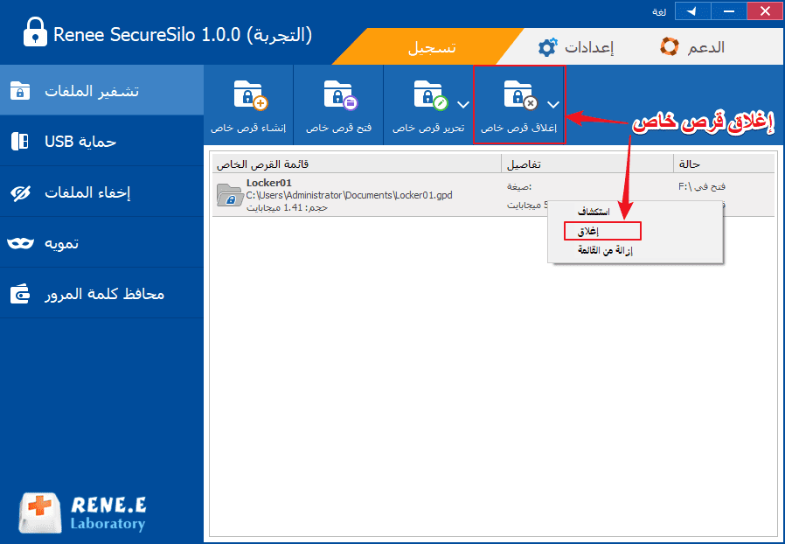Screen dimensions: 785x544
Task: Click the حالة column header
Action: point(724,164)
